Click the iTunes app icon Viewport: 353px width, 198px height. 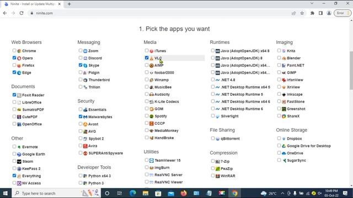coord(152,51)
